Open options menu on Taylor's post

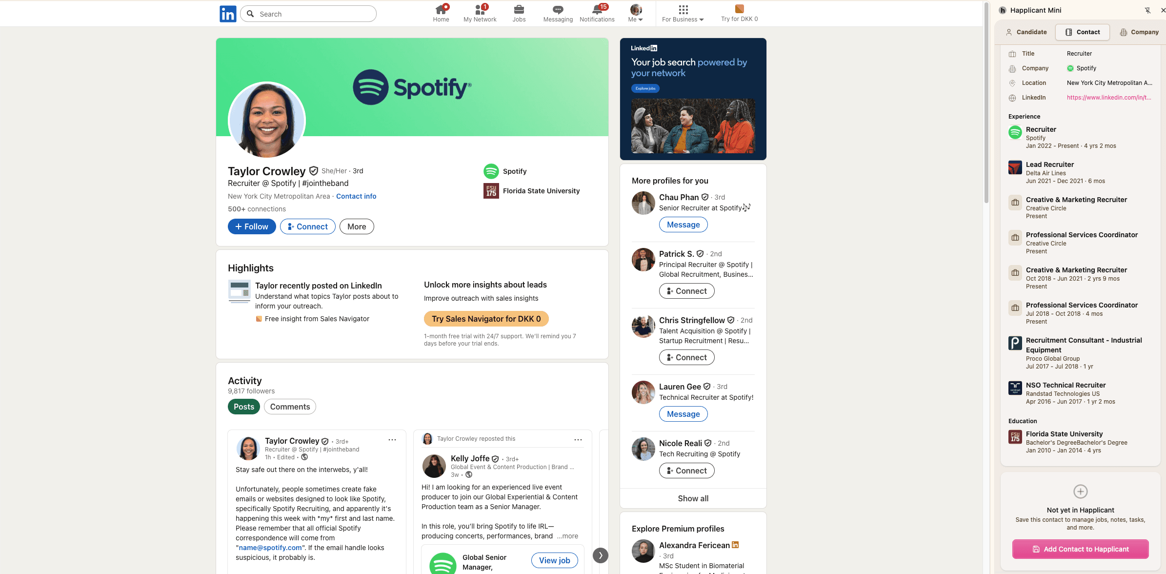(392, 439)
